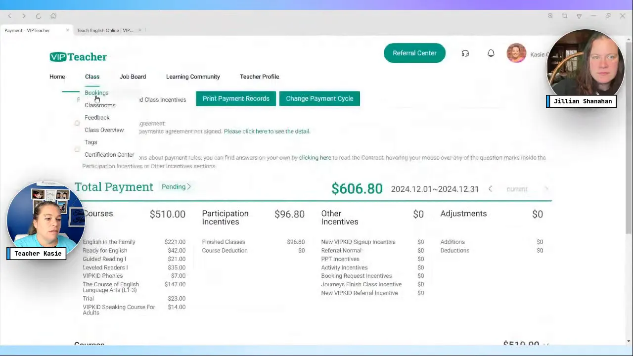
Task: Select Bookings from Class dropdown
Action: 96,93
